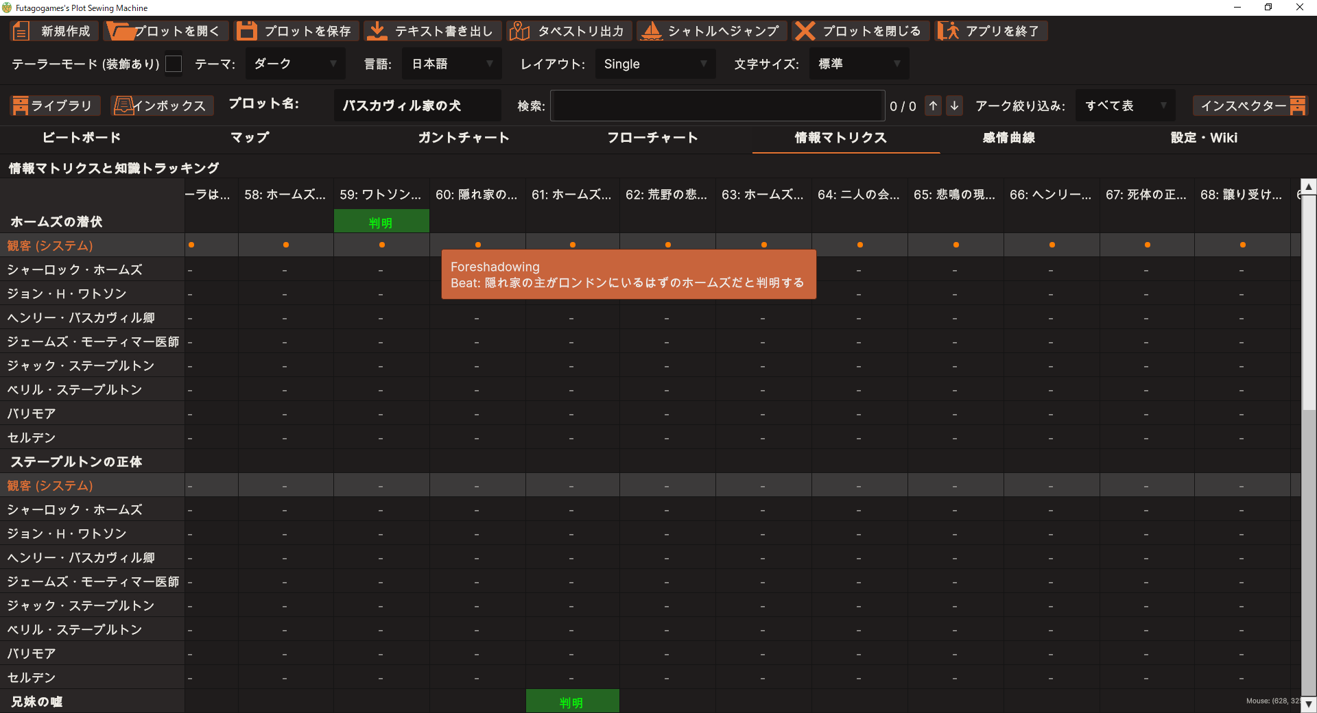The image size is (1317, 713).
Task: Open the language dropdown showing 日本語
Action: click(x=452, y=64)
